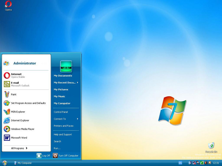The height and width of the screenshot is (166, 222).
Task: Open MSN Explorer from the Start menu
Action: click(18, 112)
